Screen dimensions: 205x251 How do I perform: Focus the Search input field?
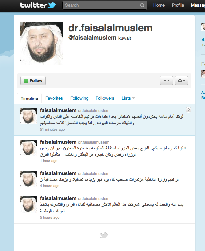click(105, 5)
